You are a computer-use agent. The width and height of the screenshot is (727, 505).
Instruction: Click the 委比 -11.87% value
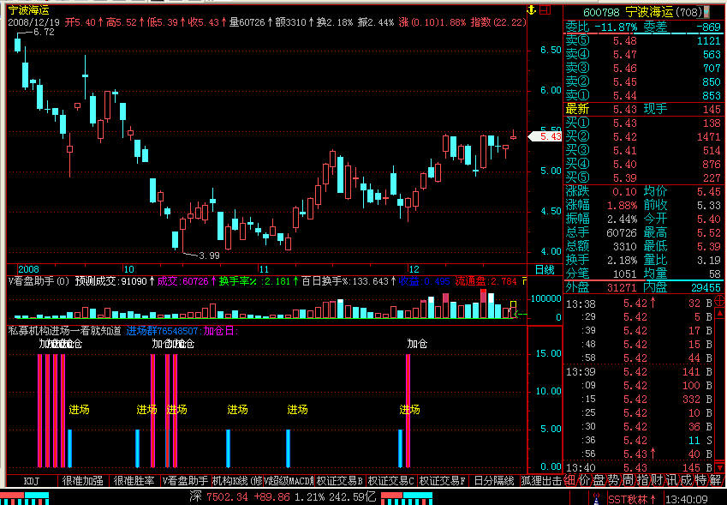(616, 27)
